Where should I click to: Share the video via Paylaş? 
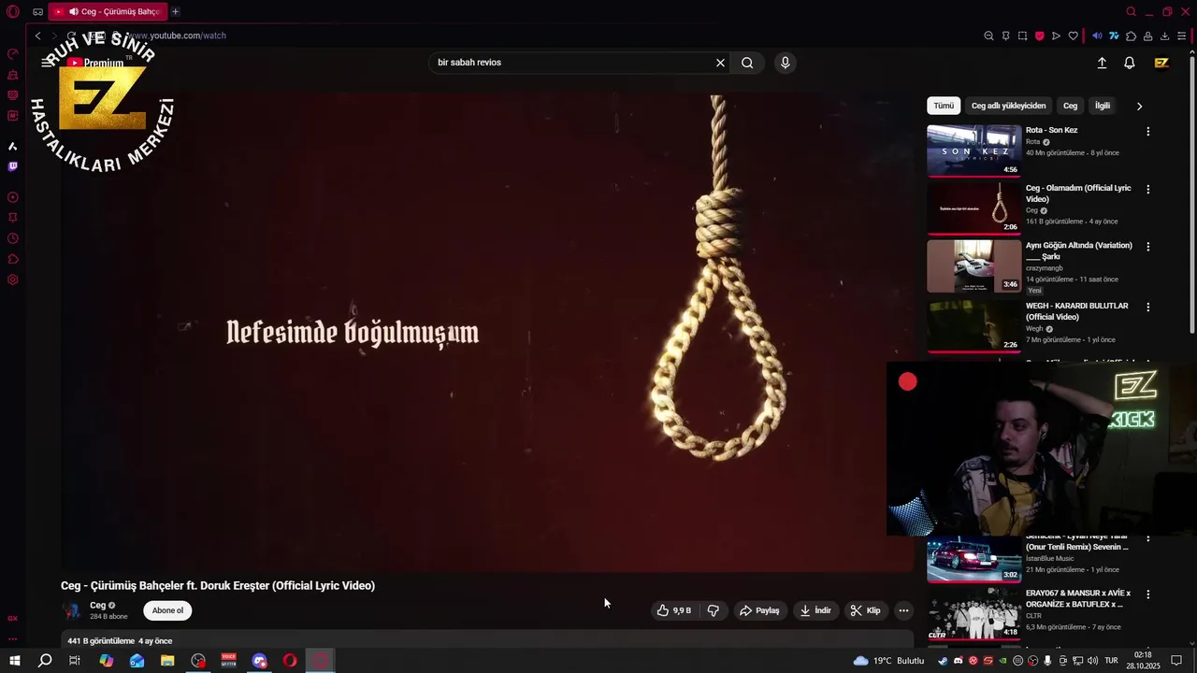pyautogui.click(x=758, y=610)
